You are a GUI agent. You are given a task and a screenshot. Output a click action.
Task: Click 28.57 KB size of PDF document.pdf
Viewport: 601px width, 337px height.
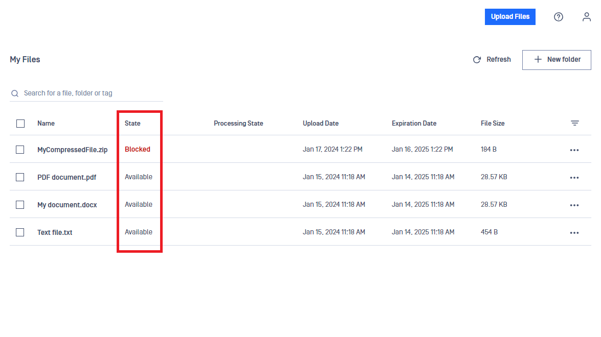494,177
